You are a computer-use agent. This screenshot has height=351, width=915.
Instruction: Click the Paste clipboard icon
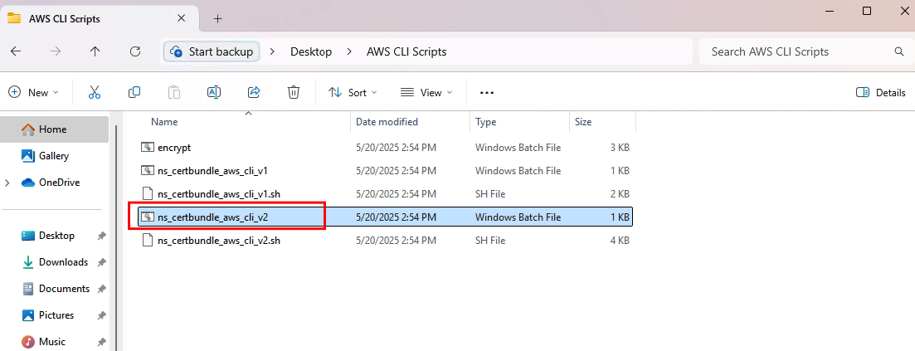click(174, 92)
